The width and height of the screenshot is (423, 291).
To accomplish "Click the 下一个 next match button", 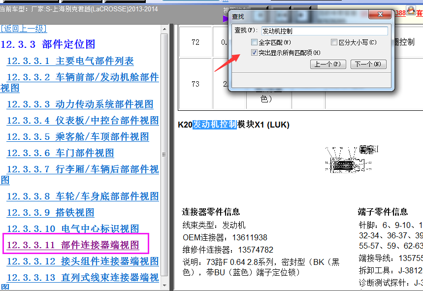I will coord(368,64).
